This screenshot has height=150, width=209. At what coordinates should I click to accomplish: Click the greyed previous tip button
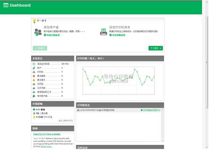tap(40, 48)
